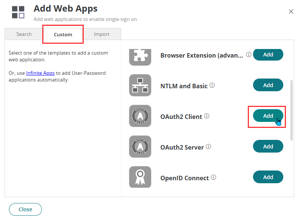The width and height of the screenshot is (299, 221).
Task: Click the OAuth2 Server logo icon
Action: pos(140,147)
